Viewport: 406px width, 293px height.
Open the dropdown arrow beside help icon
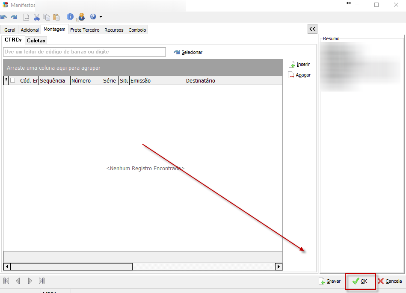pyautogui.click(x=101, y=17)
